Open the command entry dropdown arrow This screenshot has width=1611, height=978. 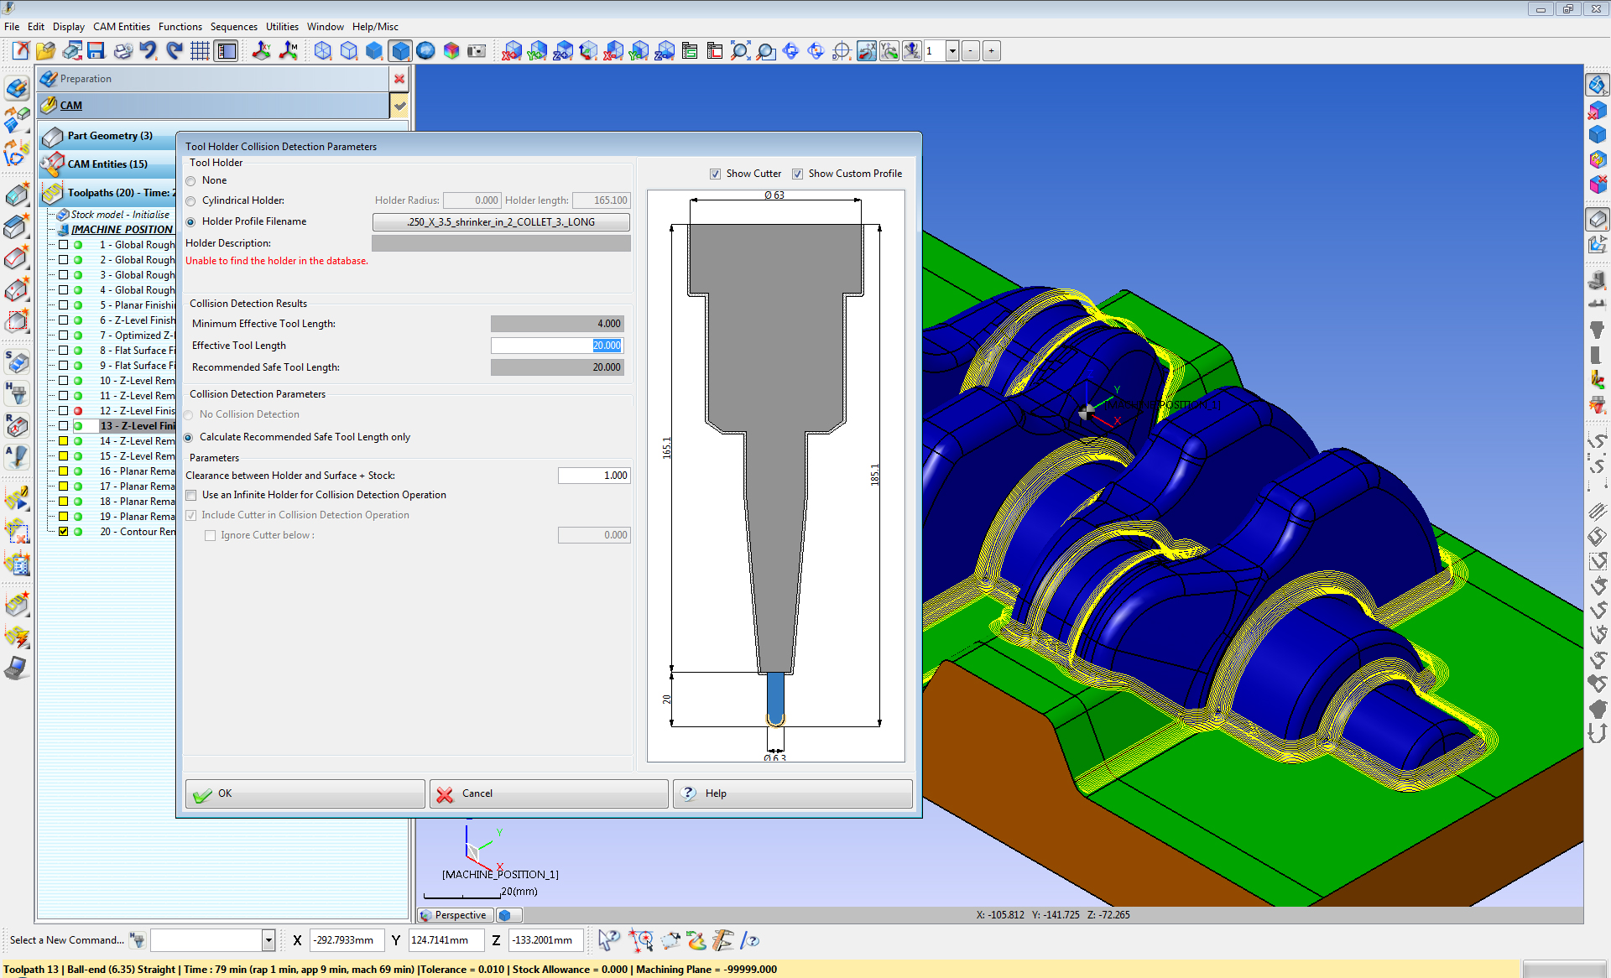268,940
